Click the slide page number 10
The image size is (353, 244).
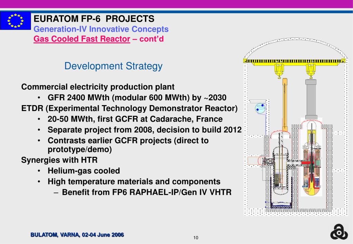[x=196, y=238]
